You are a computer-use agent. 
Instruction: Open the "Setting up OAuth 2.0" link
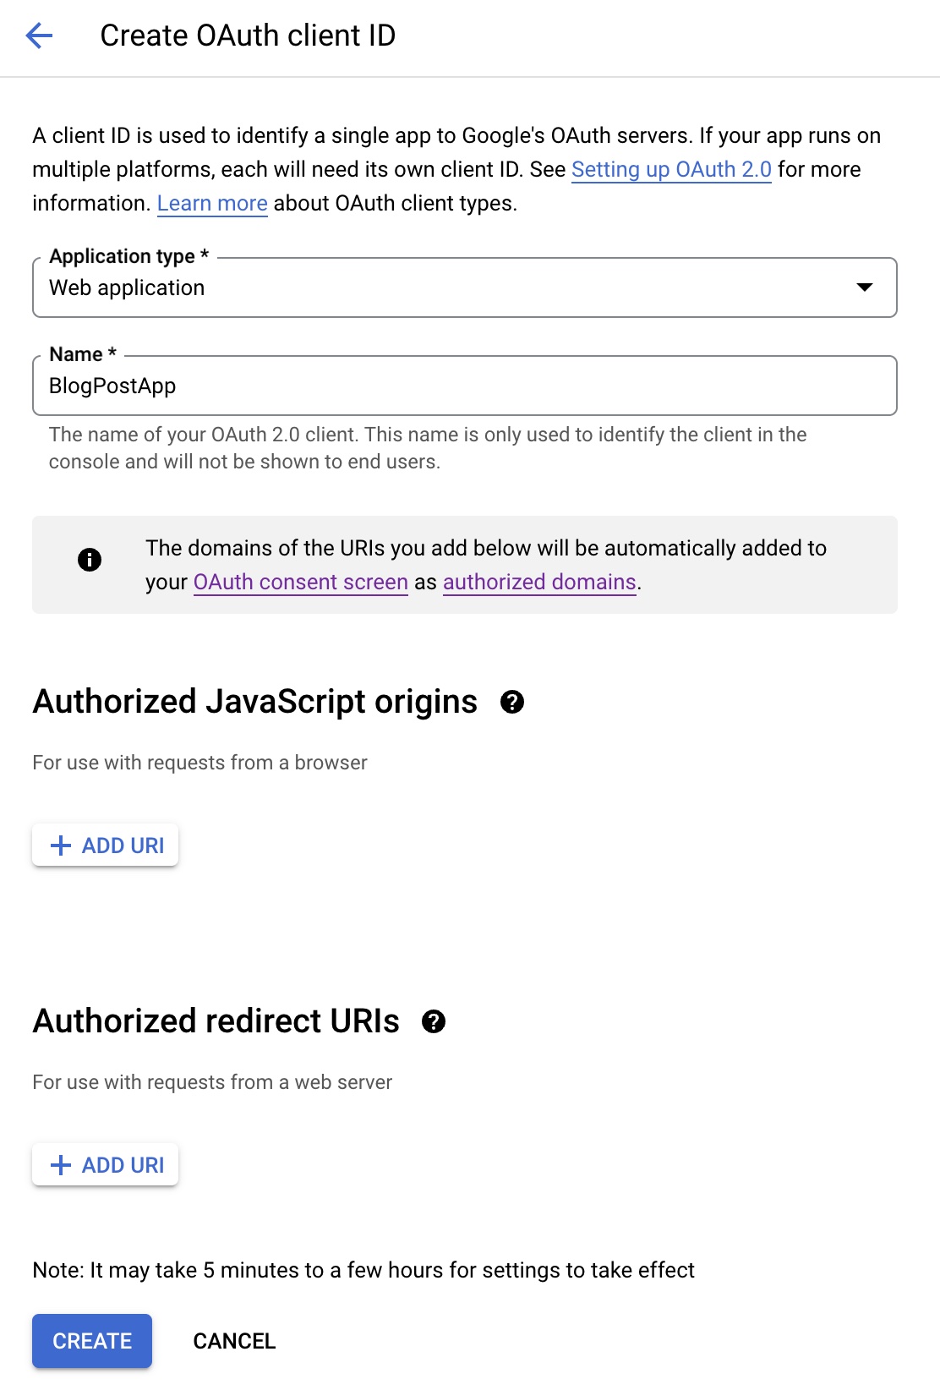click(x=671, y=170)
